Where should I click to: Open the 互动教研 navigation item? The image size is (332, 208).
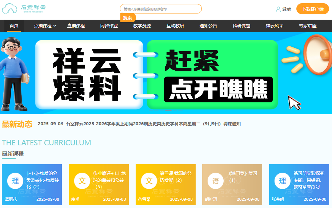pyautogui.click(x=175, y=26)
